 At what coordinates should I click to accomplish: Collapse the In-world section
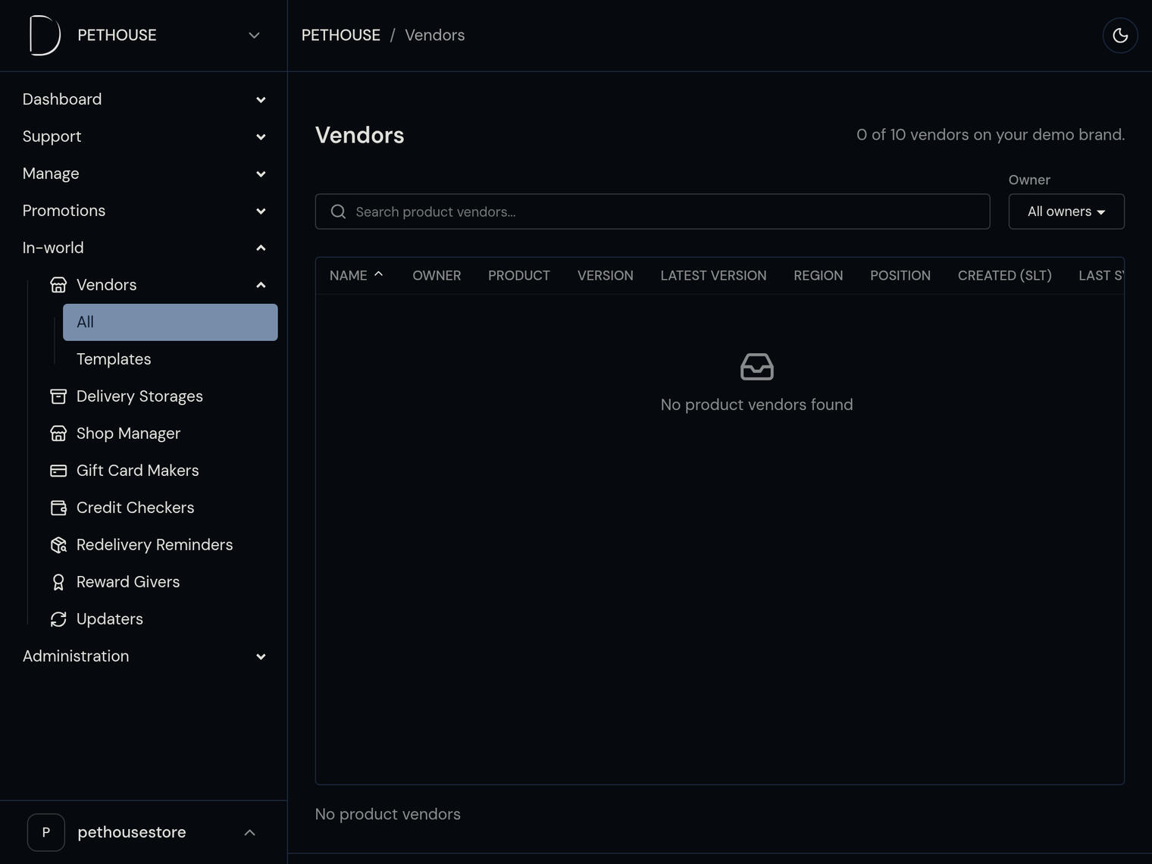pyautogui.click(x=144, y=248)
